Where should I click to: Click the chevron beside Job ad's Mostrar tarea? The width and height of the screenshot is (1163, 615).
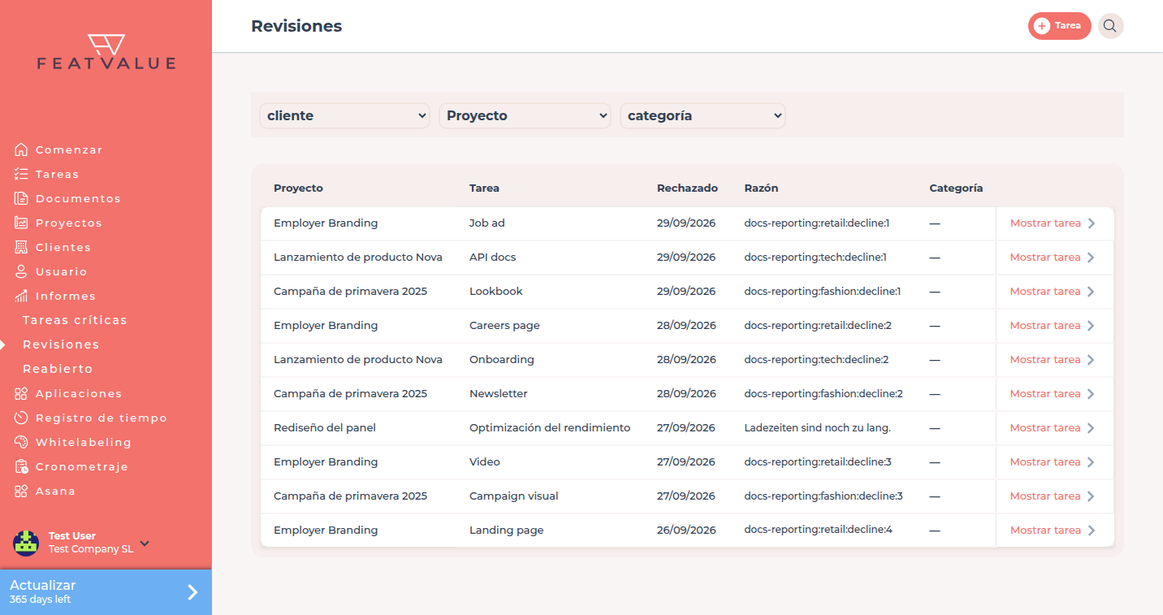(1092, 223)
